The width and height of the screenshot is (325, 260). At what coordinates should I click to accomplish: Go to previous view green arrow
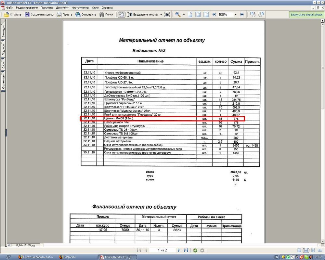click(195, 250)
